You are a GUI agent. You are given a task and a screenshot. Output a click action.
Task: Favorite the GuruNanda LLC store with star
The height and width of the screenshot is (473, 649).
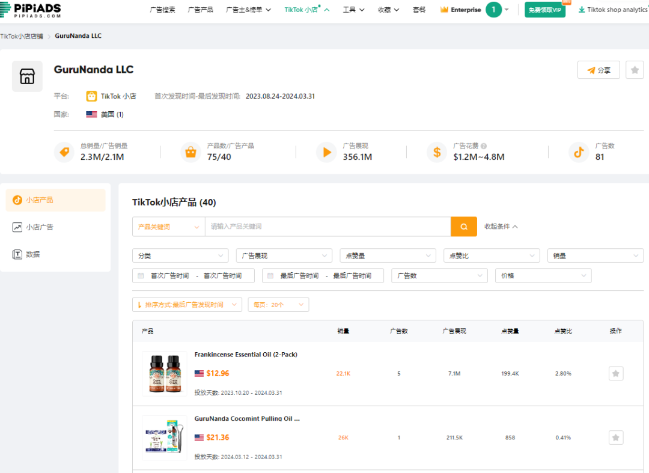click(x=635, y=70)
